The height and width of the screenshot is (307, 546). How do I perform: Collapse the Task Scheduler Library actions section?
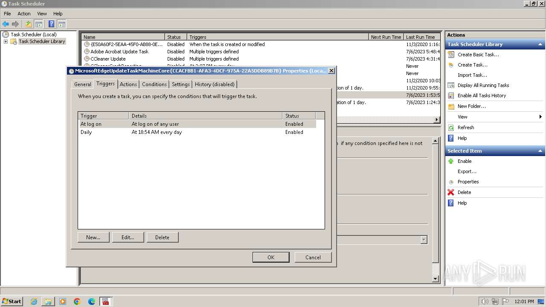tap(540, 44)
